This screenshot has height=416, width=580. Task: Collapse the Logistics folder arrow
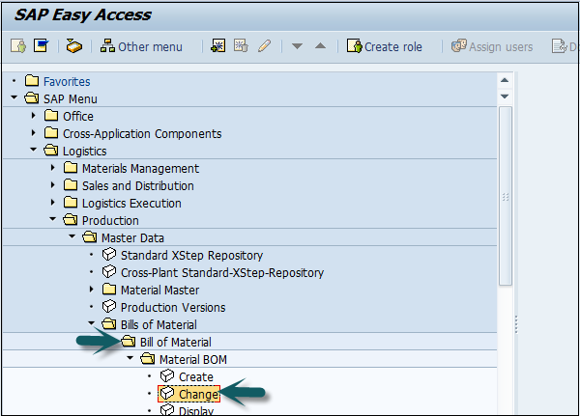35,151
